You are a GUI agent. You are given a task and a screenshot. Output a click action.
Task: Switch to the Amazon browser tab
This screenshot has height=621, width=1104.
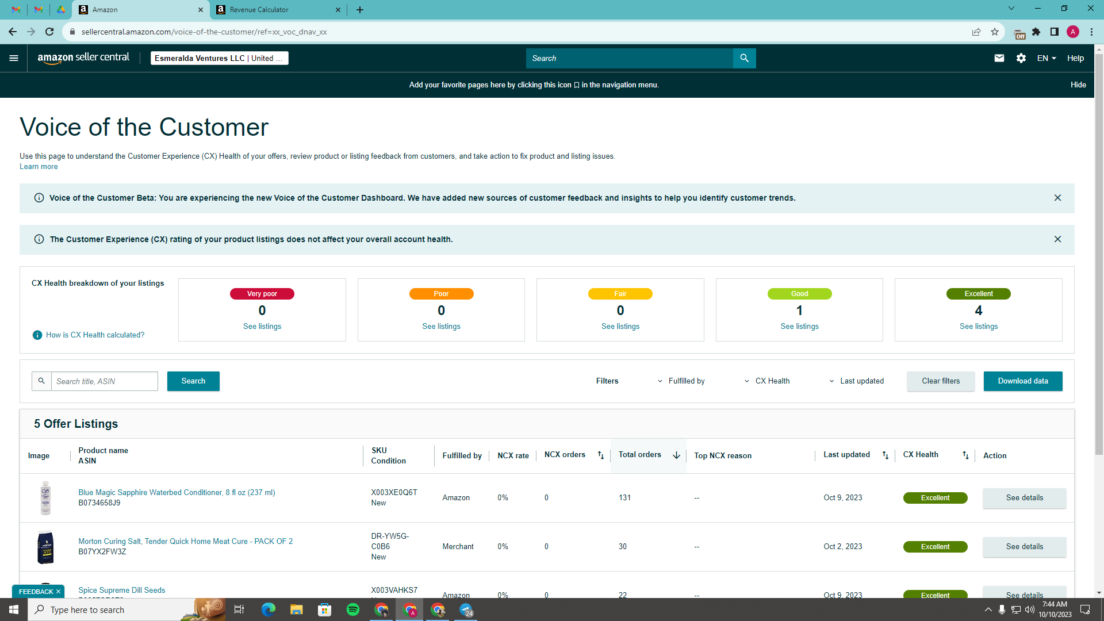click(141, 10)
